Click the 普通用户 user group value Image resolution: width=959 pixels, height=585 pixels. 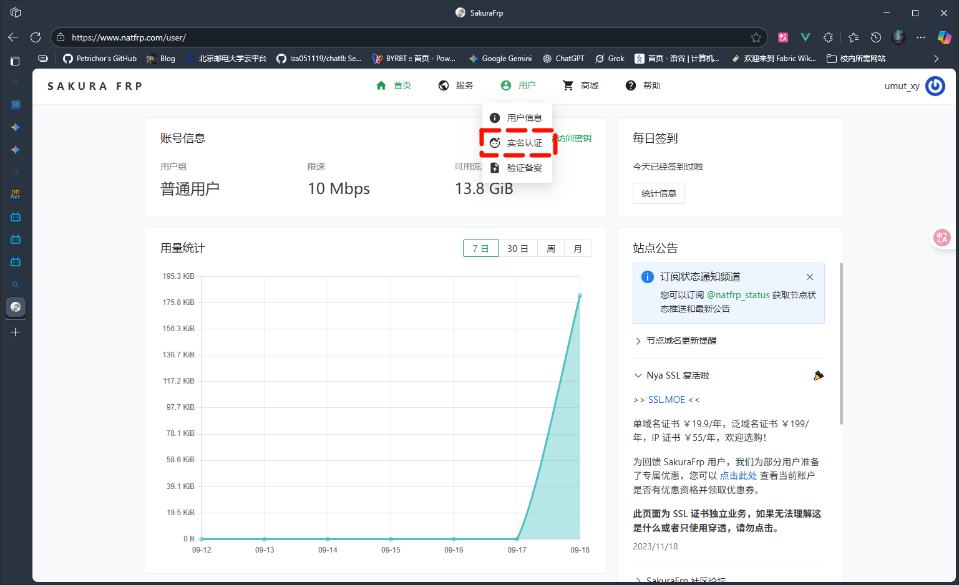pyautogui.click(x=190, y=188)
